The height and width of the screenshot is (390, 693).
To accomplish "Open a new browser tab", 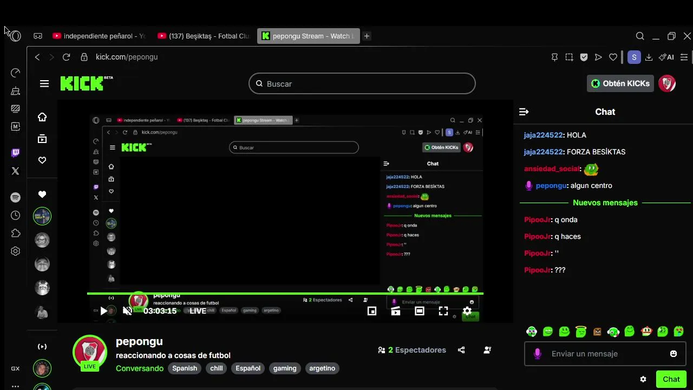I will (x=367, y=36).
